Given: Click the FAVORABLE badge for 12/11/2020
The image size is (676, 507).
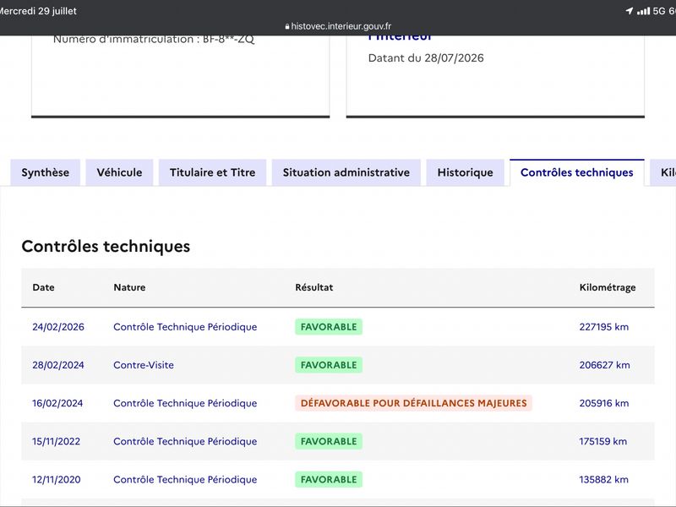Looking at the screenshot, I should tap(329, 479).
